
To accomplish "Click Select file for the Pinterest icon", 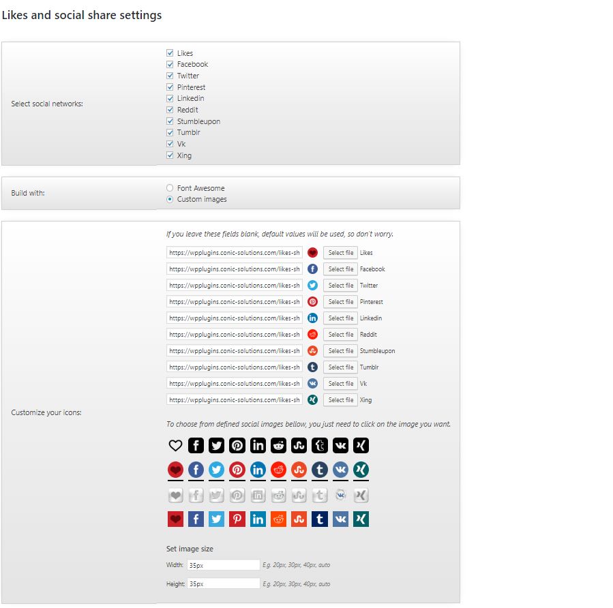I will tap(340, 302).
